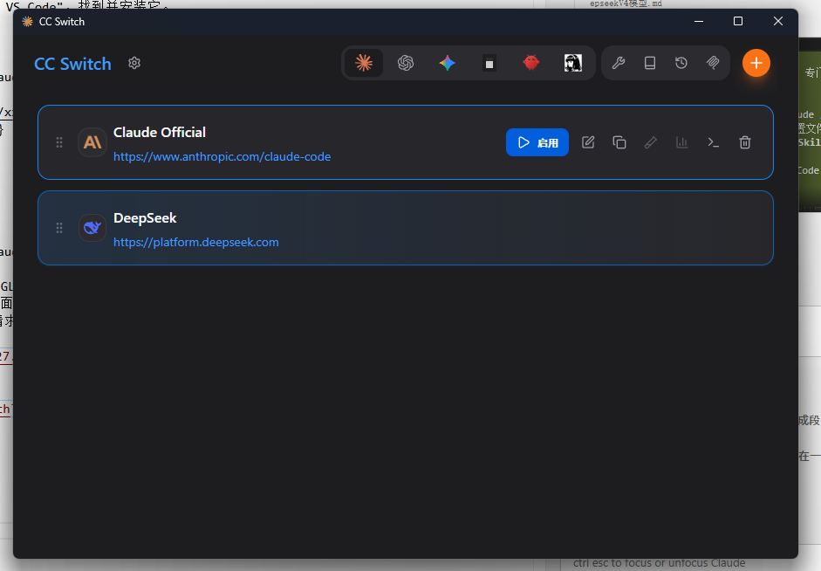Add a new provider with orange plus
The width and height of the screenshot is (821, 571).
756,64
